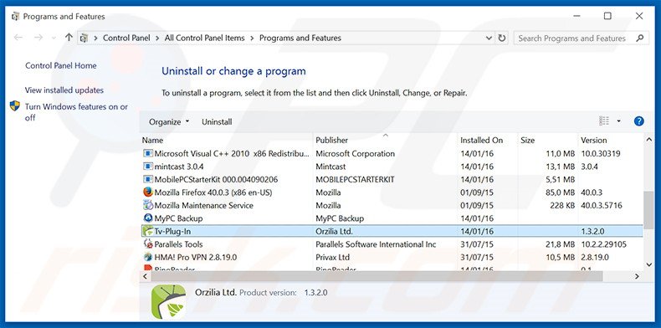Open the Control Panel breadcrumb
Image resolution: width=661 pixels, height=328 pixels.
pyautogui.click(x=126, y=38)
